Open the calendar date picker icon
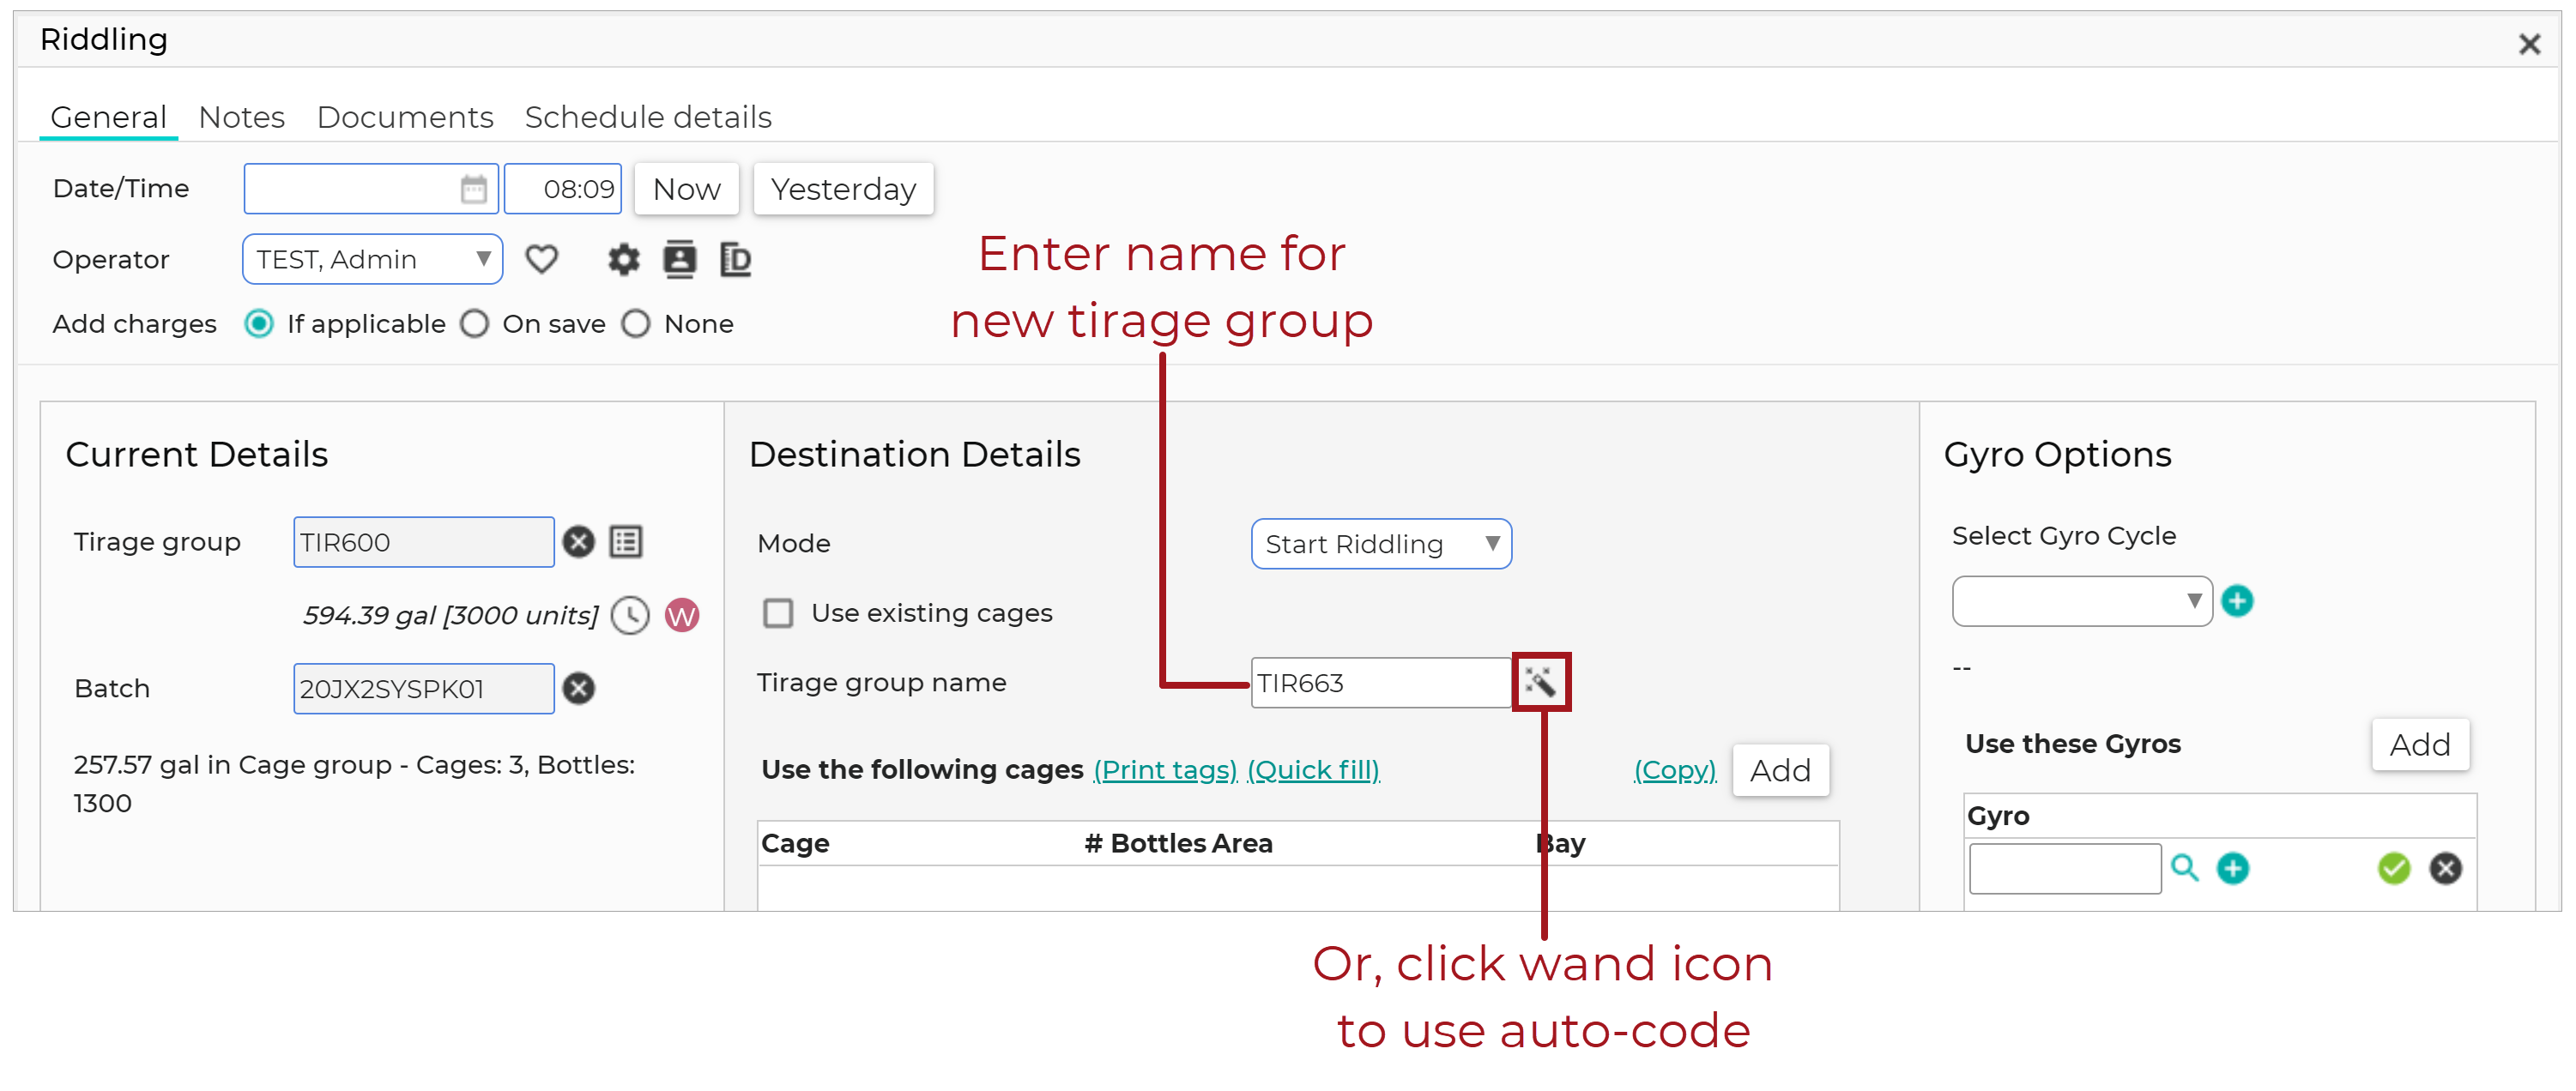Viewport: 2576px width, 1091px height. click(473, 189)
